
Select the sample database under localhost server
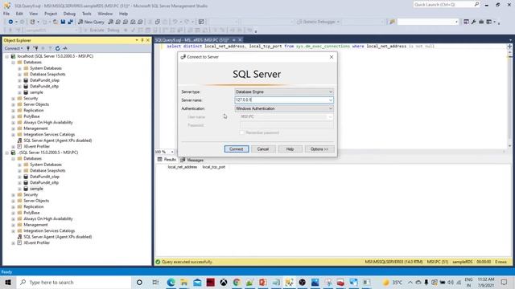click(36, 92)
